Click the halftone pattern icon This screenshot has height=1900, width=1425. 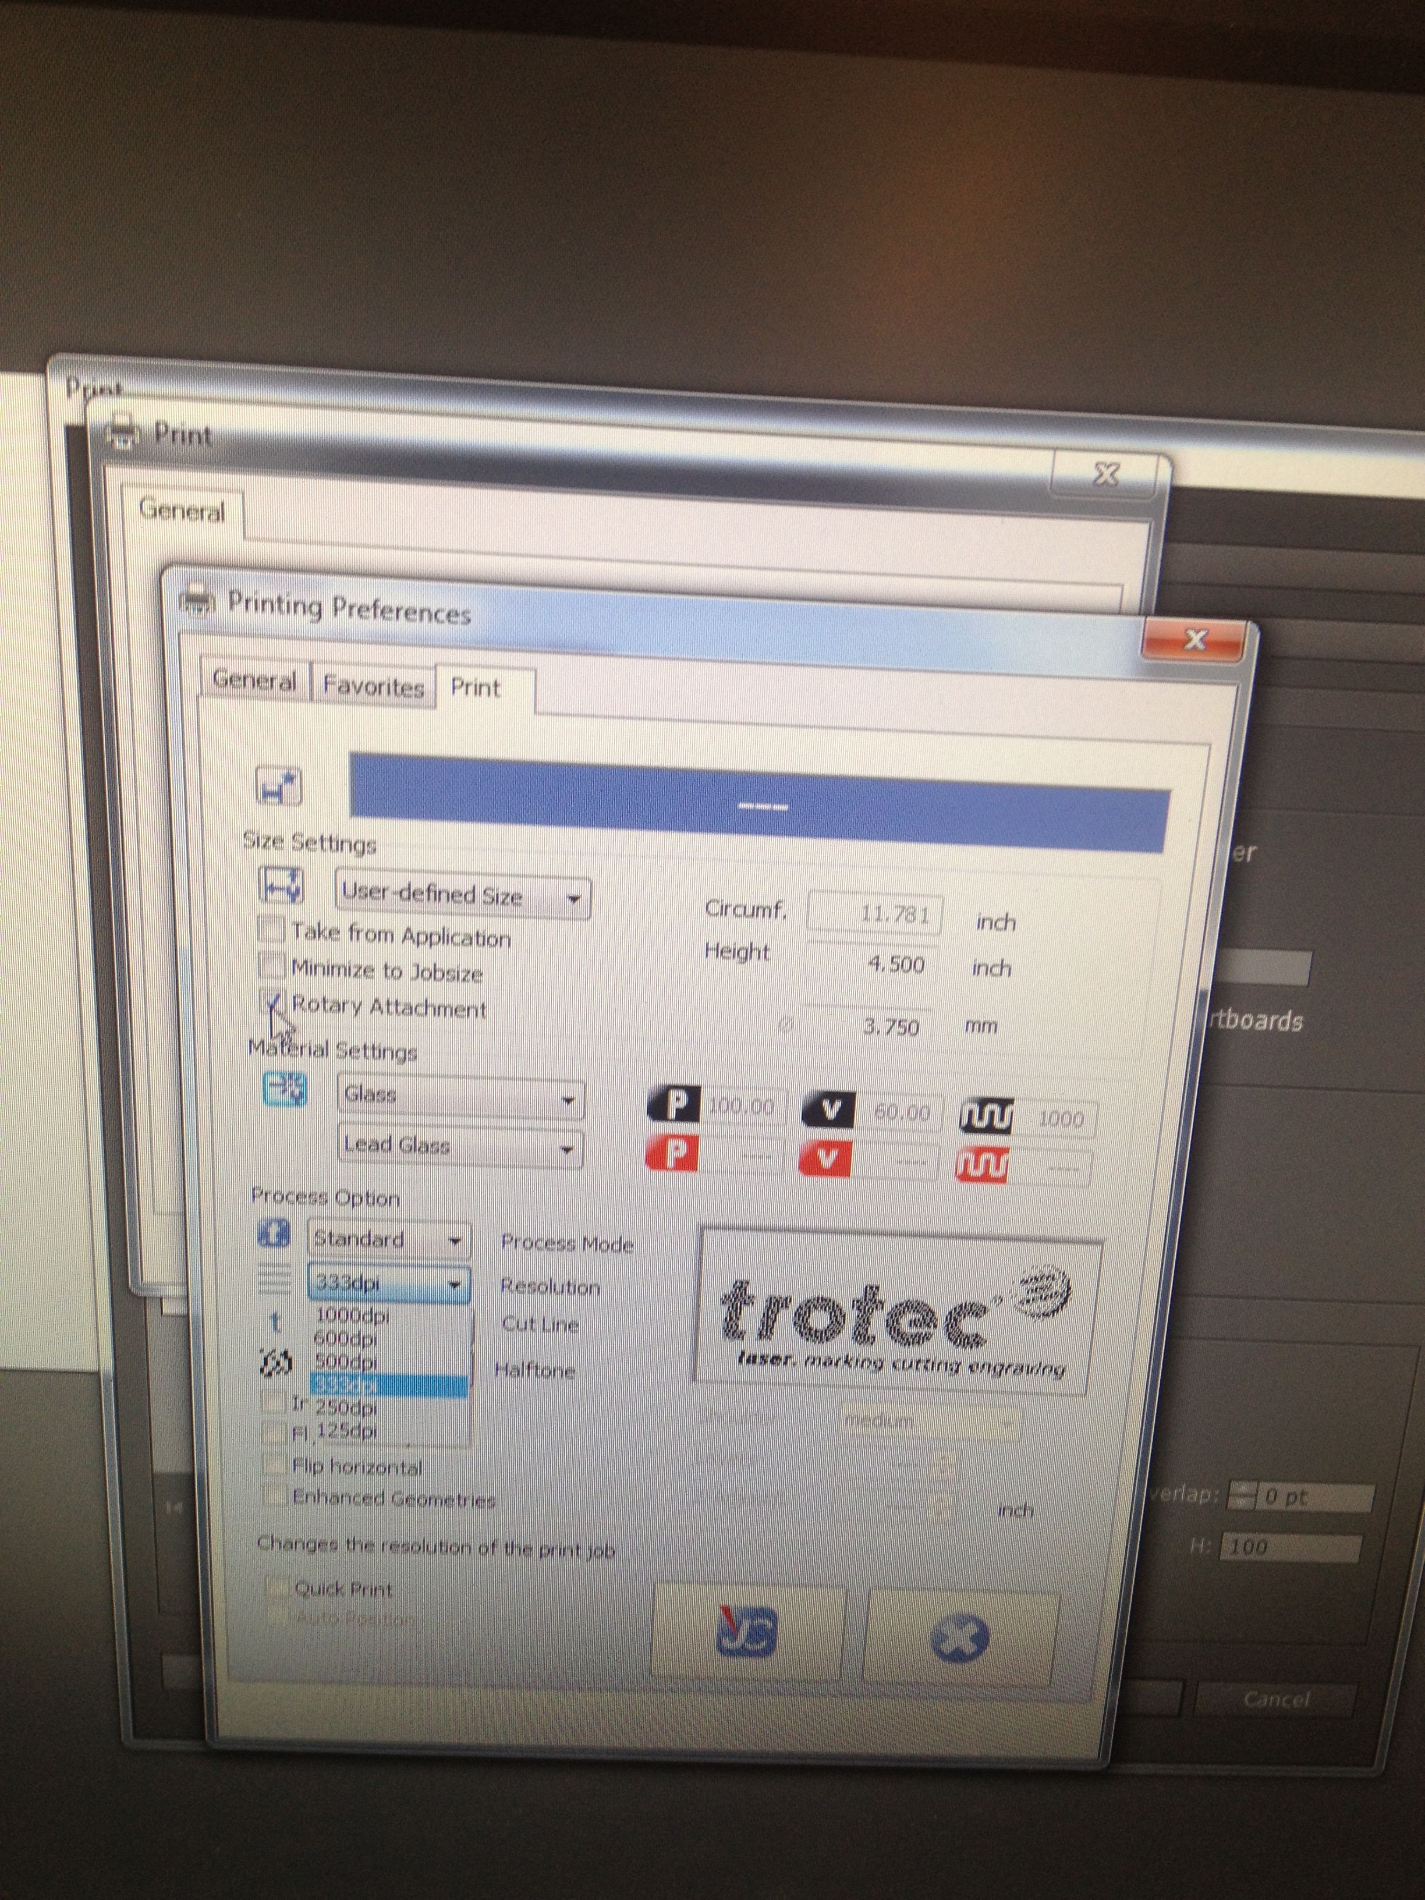point(276,1363)
